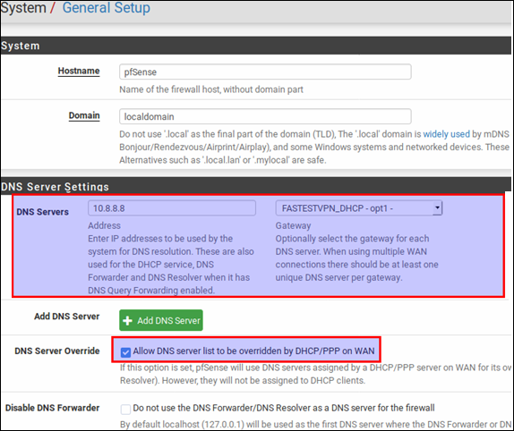This screenshot has height=431, width=514.
Task: Open the 'widely used' link
Action: point(446,134)
